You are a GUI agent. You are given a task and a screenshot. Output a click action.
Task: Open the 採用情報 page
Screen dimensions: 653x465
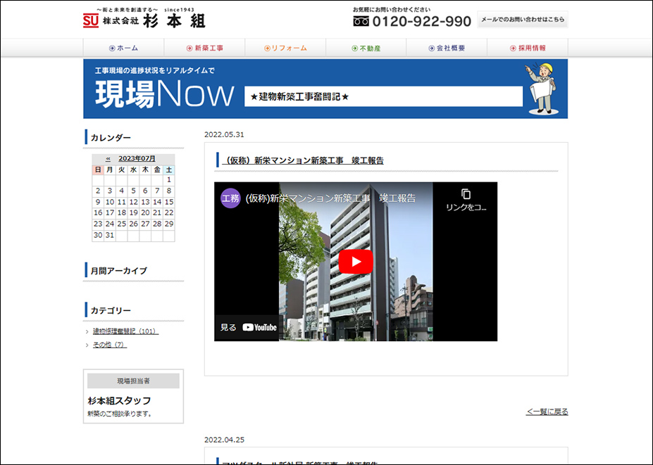tap(527, 48)
